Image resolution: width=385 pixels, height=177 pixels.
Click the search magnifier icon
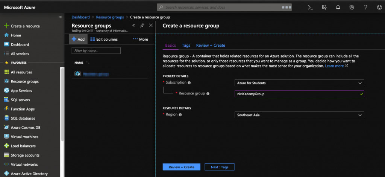click(161, 8)
